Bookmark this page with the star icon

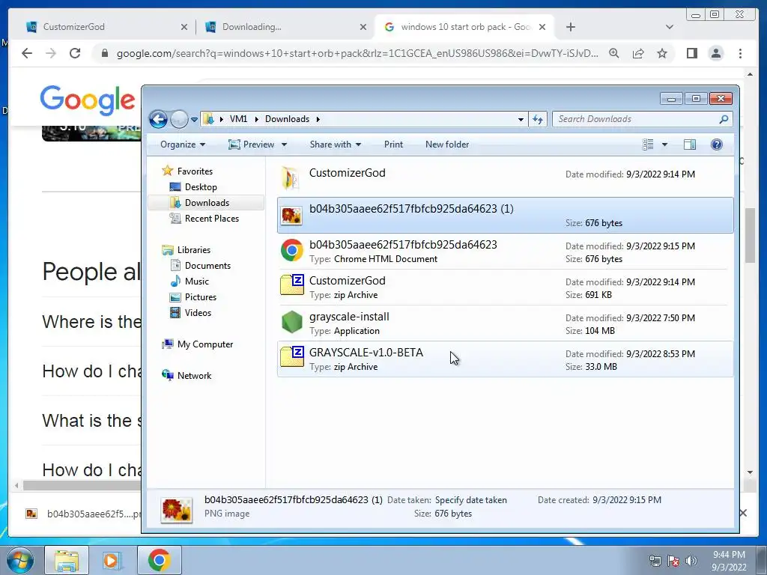662,53
